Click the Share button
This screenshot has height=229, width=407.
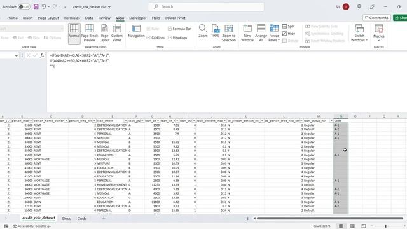(x=400, y=18)
